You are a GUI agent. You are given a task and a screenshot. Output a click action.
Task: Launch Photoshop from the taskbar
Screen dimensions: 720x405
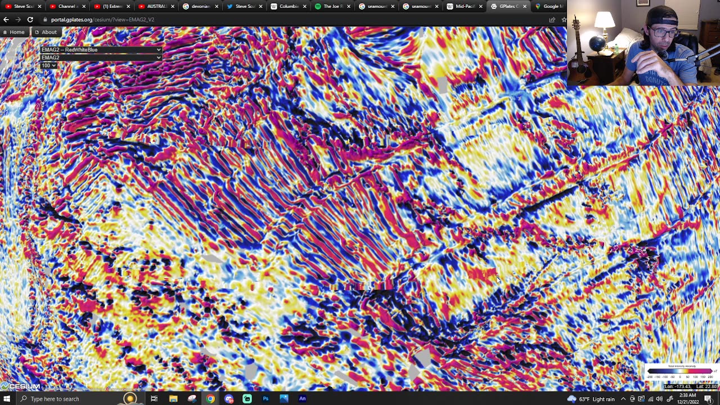pos(265,399)
